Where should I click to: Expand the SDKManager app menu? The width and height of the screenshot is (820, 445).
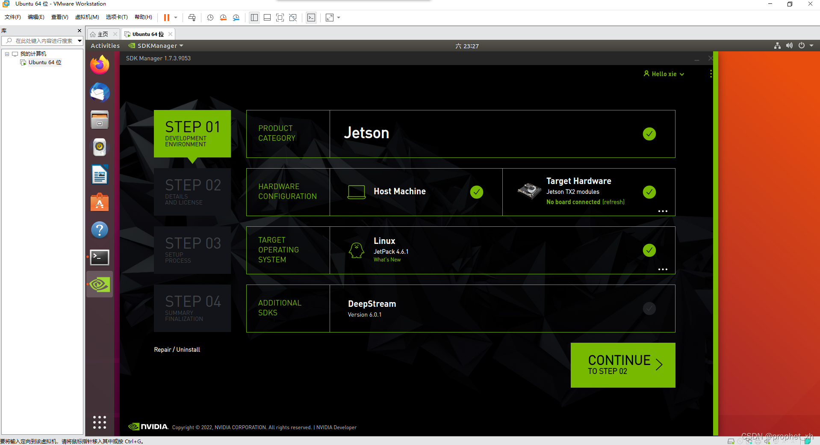(x=156, y=46)
